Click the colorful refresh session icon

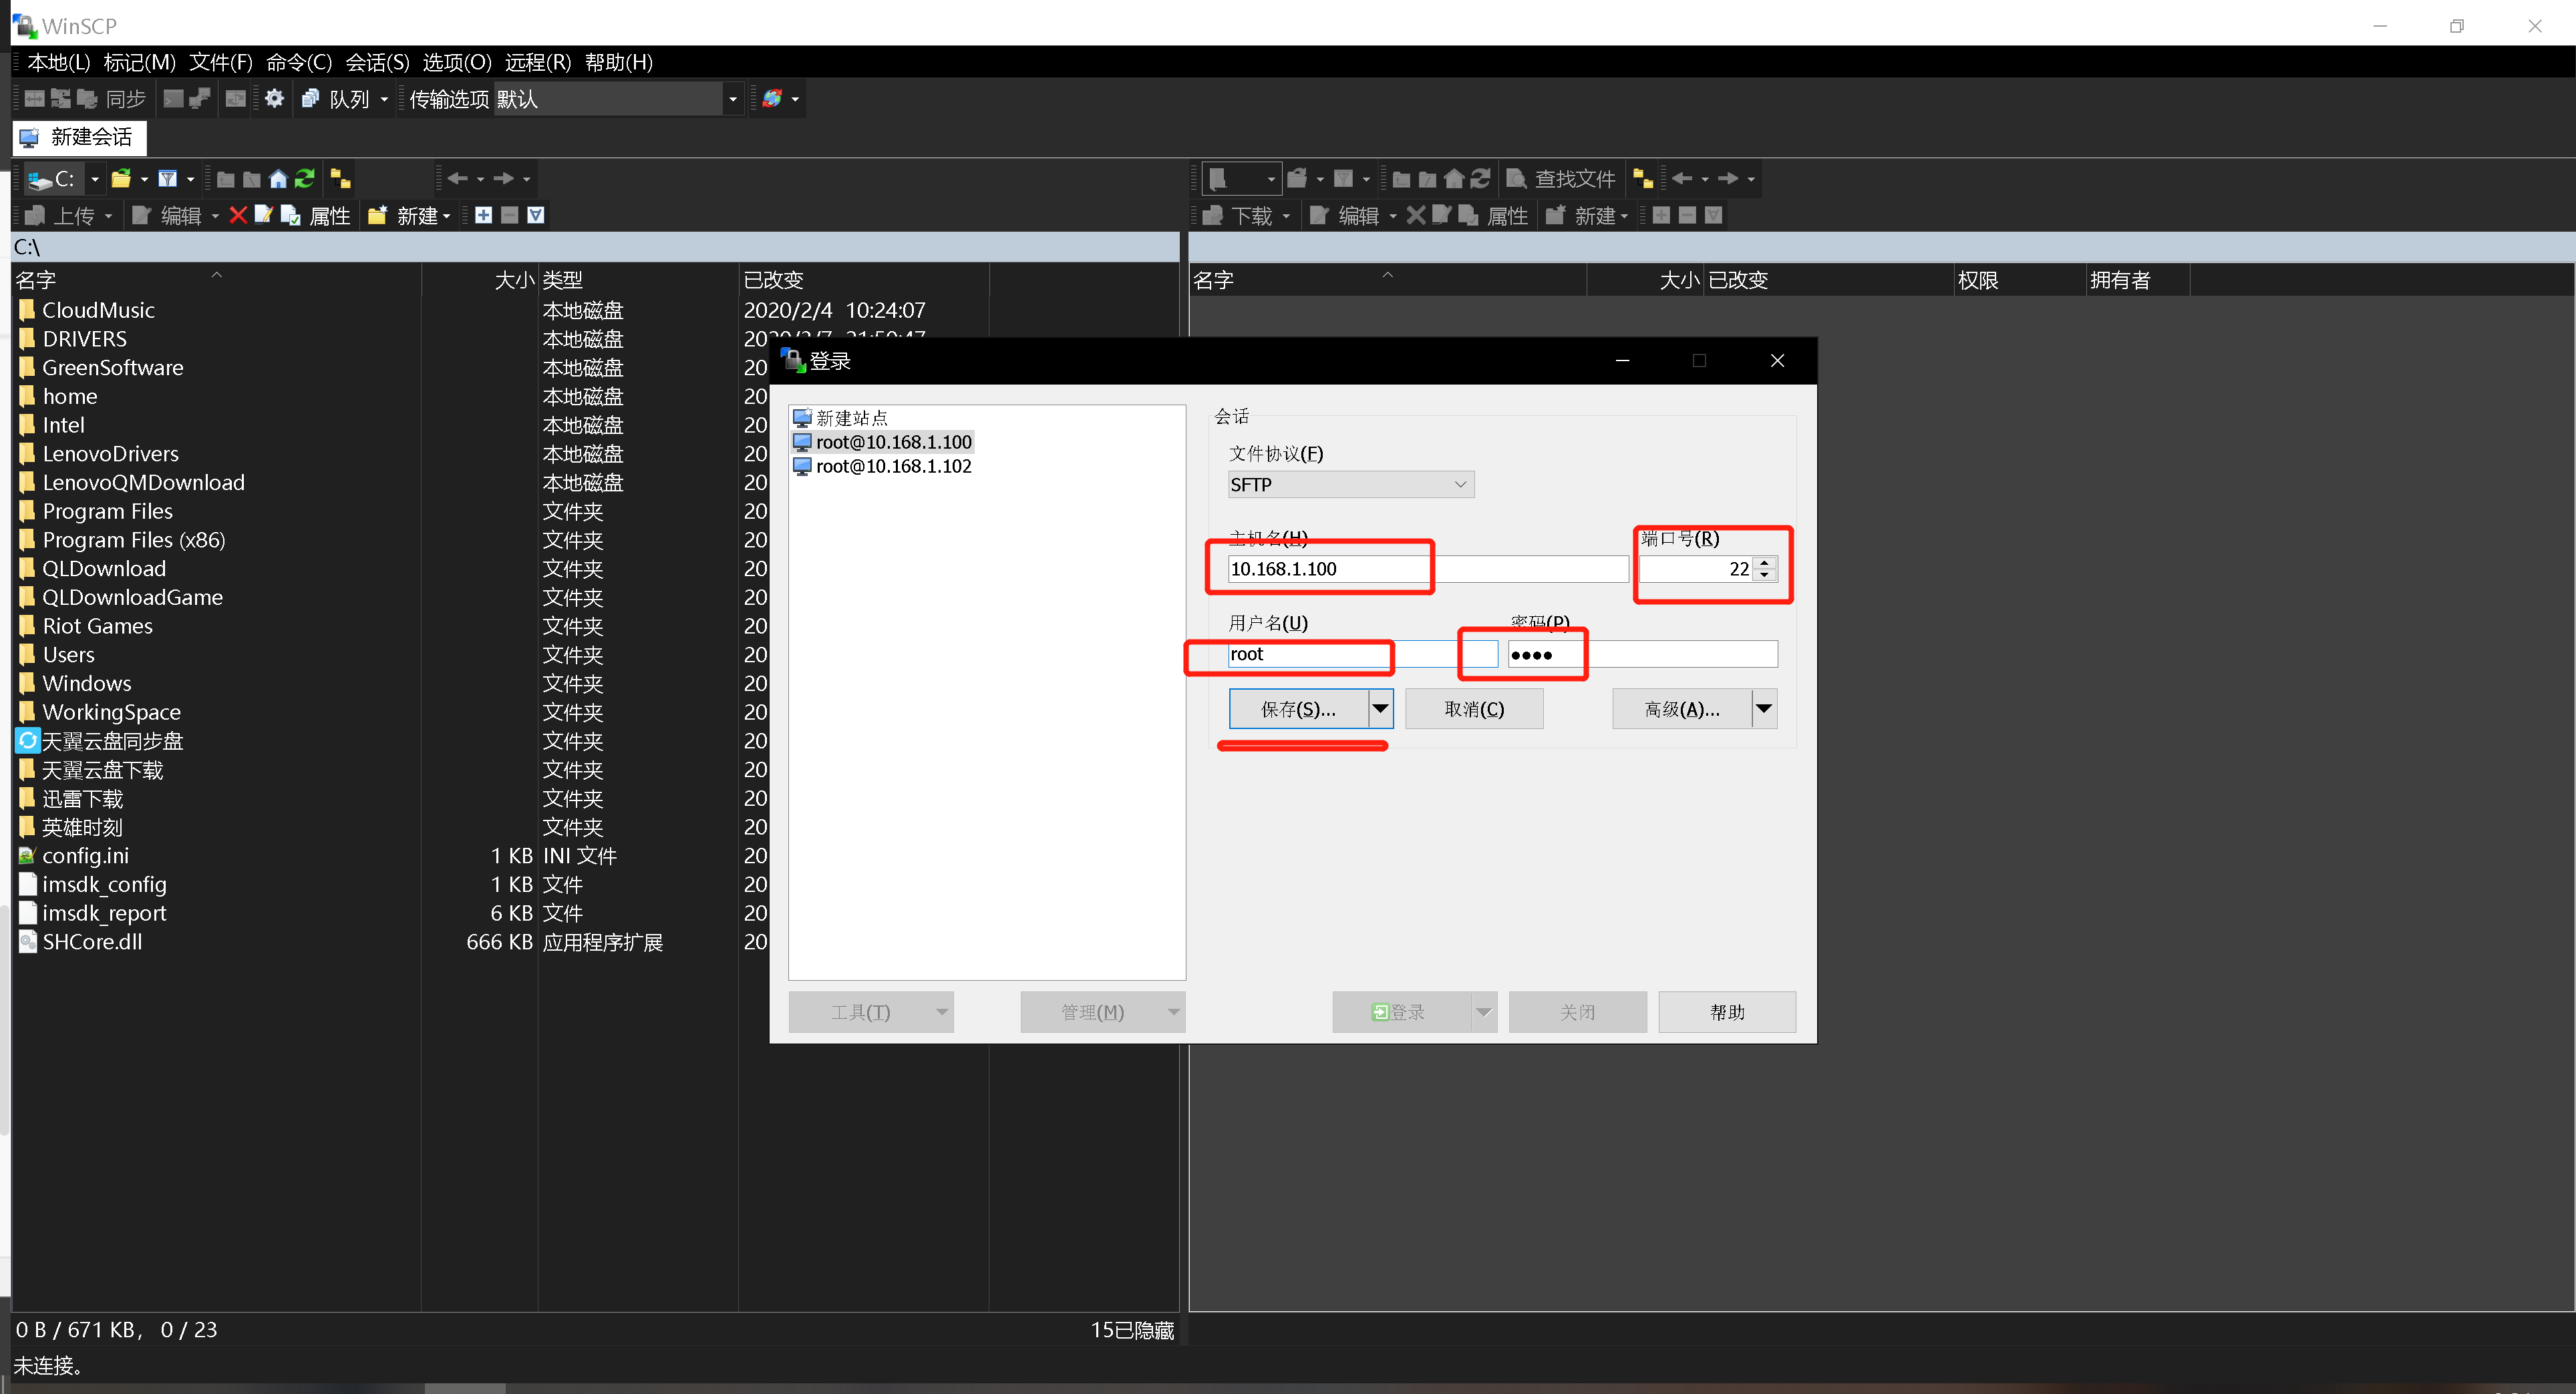coord(772,98)
